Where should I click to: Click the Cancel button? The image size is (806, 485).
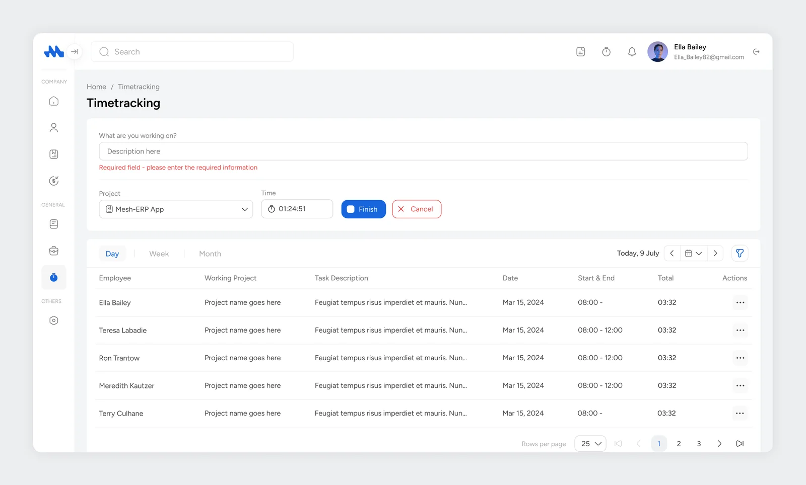(x=417, y=209)
